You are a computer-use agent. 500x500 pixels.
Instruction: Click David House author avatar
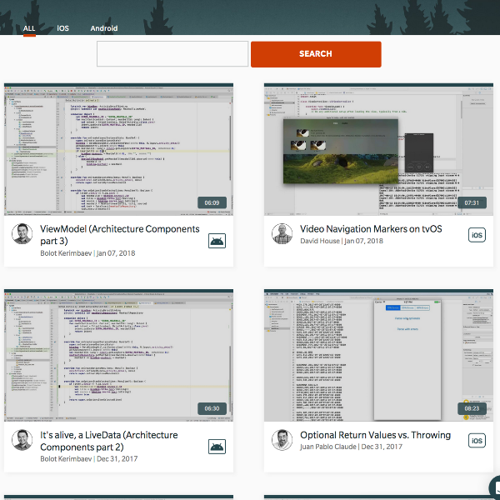282,234
